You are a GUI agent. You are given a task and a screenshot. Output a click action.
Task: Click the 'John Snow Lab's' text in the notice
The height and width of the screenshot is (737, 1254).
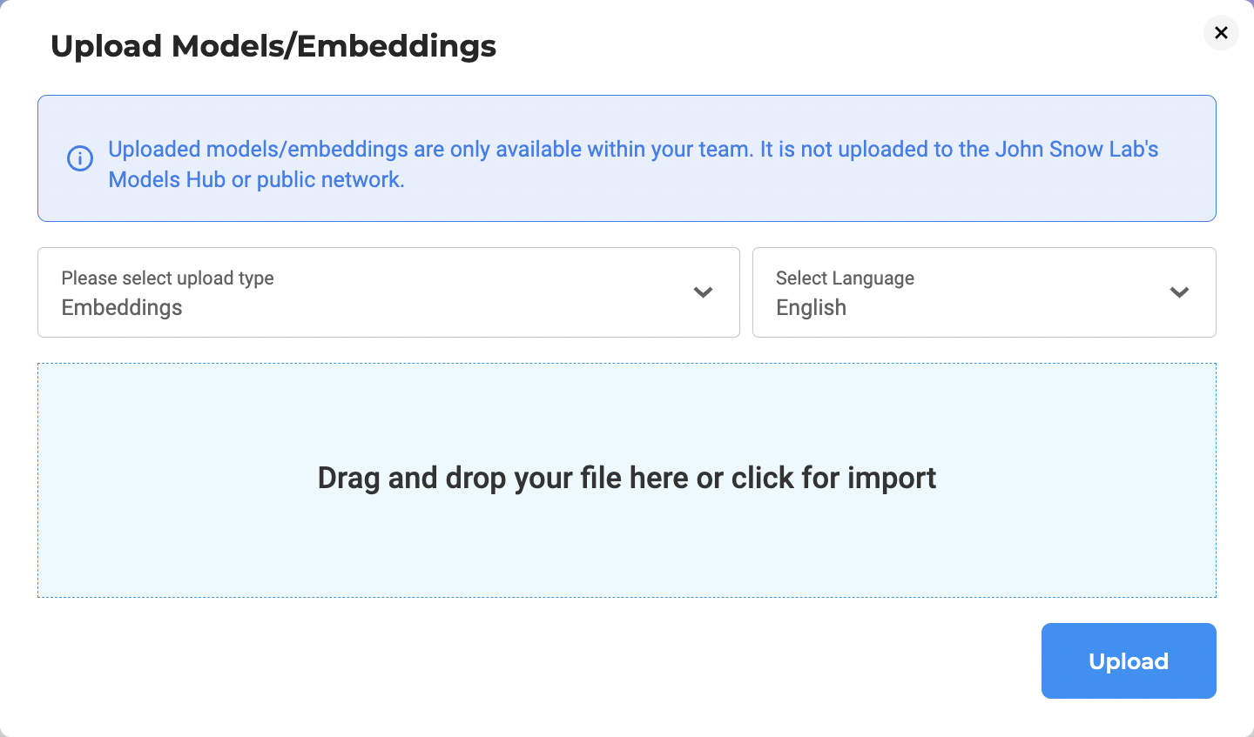[1076, 150]
